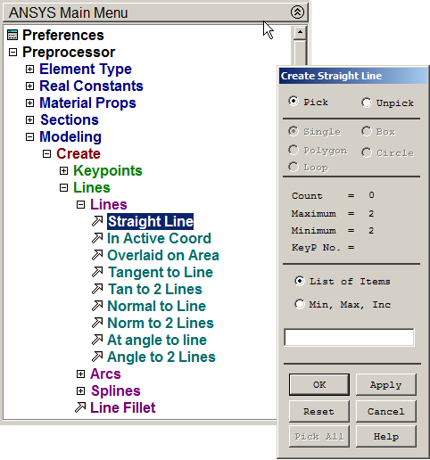430x460 pixels.
Task: Click the arrow icon beside At angle to line
Action: (97, 340)
